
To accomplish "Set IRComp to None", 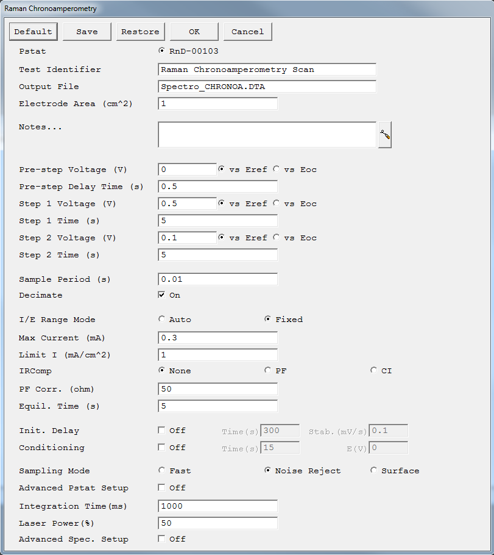I will point(161,370).
